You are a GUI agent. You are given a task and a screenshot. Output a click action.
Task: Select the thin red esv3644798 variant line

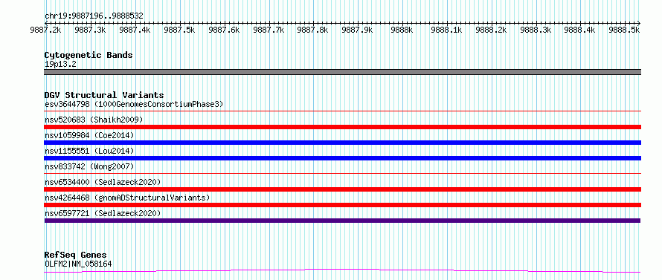(x=342, y=111)
